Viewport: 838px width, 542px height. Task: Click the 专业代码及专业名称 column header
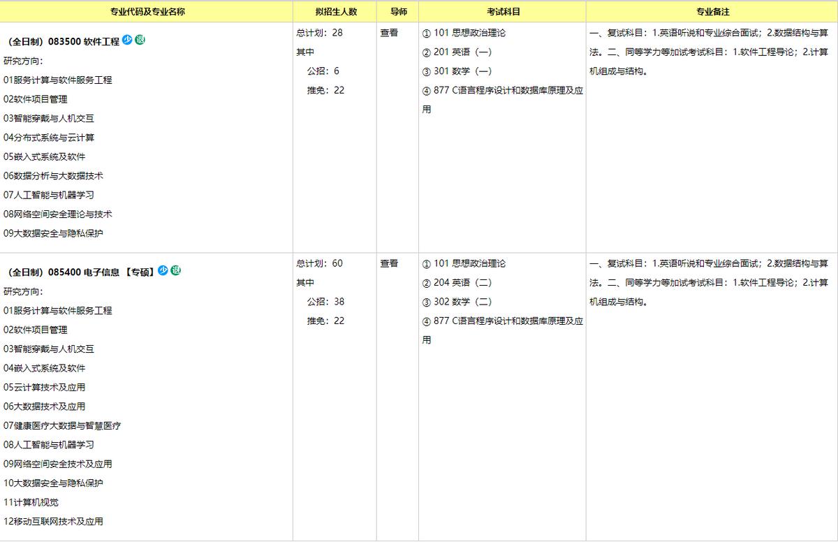tap(147, 11)
